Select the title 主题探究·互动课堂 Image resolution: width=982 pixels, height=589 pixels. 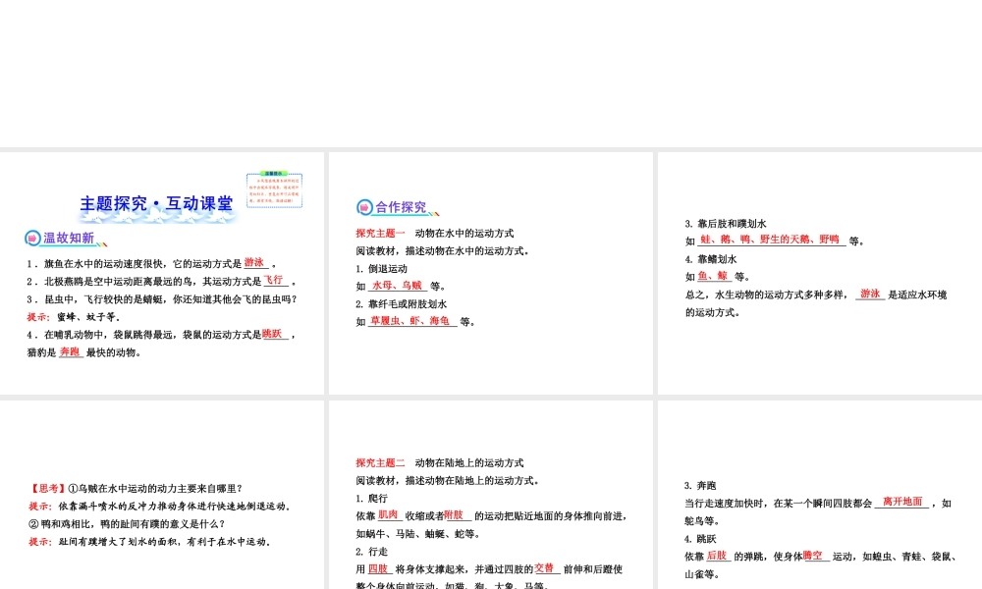click(x=156, y=203)
